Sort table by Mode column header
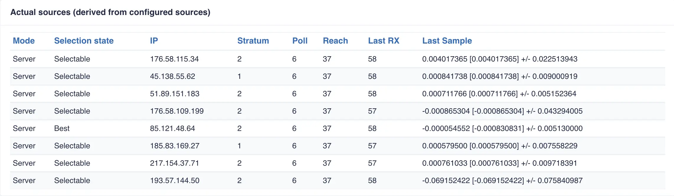This screenshot has width=674, height=196. (24, 41)
